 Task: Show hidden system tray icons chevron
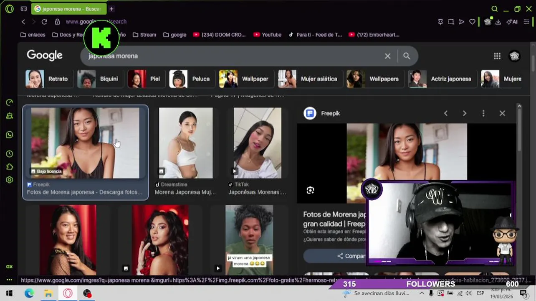pyautogui.click(x=422, y=293)
